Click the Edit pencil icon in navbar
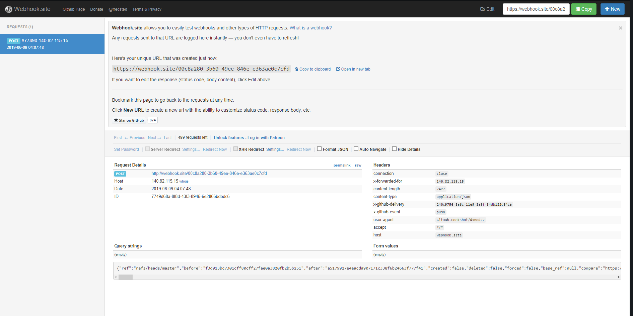 point(483,9)
